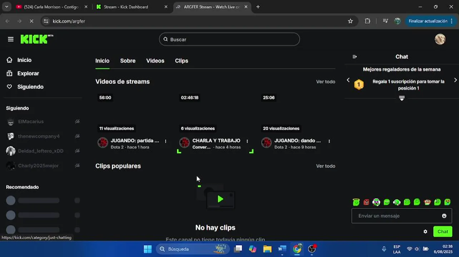Click the KICK logo
The height and width of the screenshot is (257, 459).
[x=37, y=39]
